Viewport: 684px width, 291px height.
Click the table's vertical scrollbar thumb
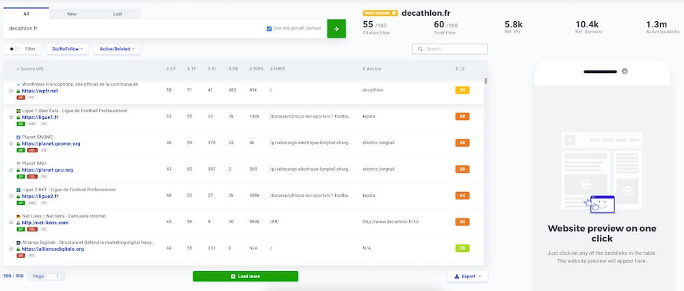pos(486,81)
